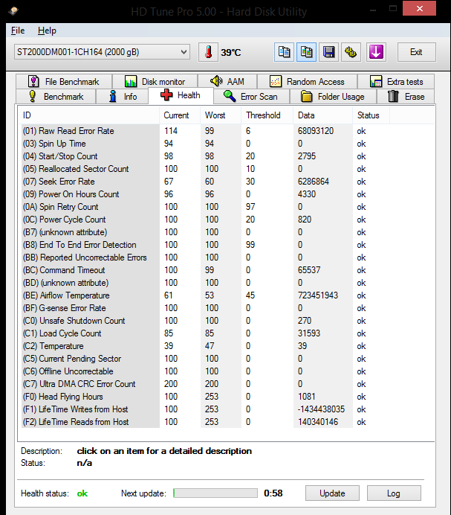Switch to the Benchmark tab

point(56,97)
